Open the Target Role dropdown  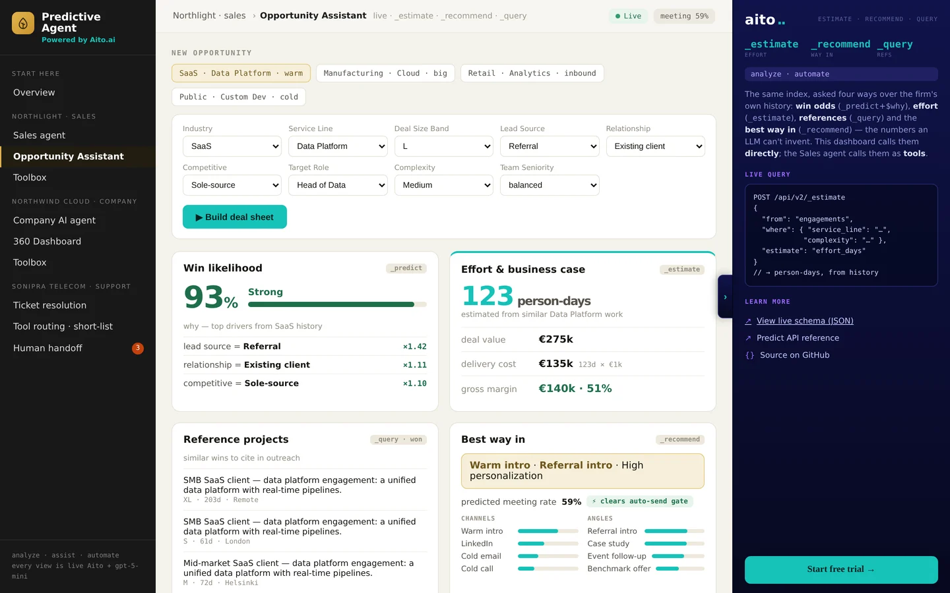(x=338, y=185)
